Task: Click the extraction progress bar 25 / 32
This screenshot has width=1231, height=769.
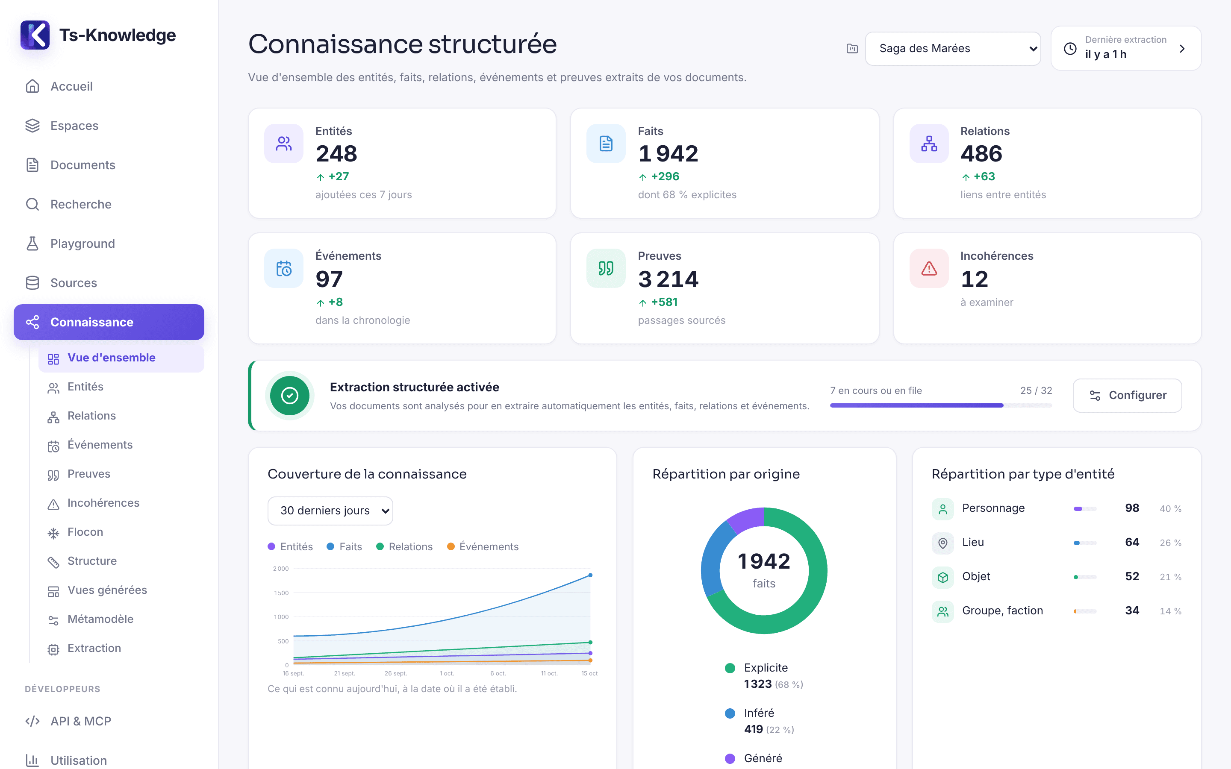Action: pos(940,405)
